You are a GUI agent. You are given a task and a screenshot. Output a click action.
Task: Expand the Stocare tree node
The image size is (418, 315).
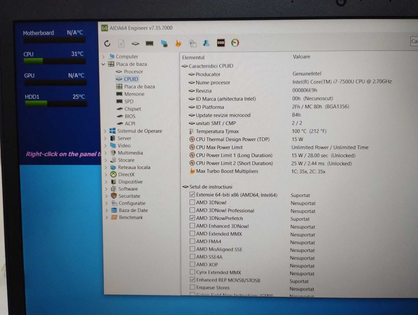click(106, 160)
